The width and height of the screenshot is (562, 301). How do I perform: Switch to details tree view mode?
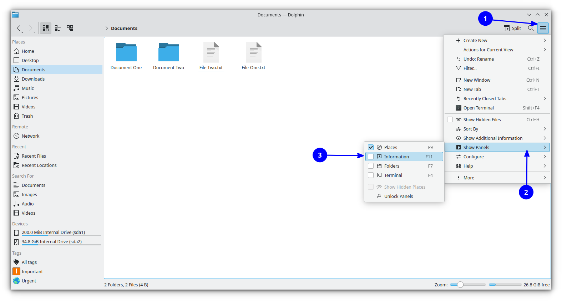[70, 28]
